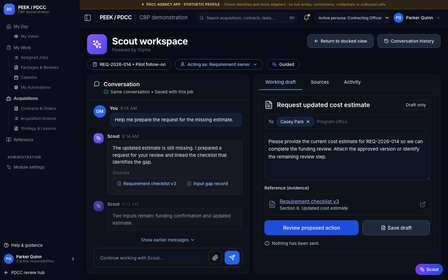
Task: Open Requirement checklist v3 external link icon
Action: 423,204
